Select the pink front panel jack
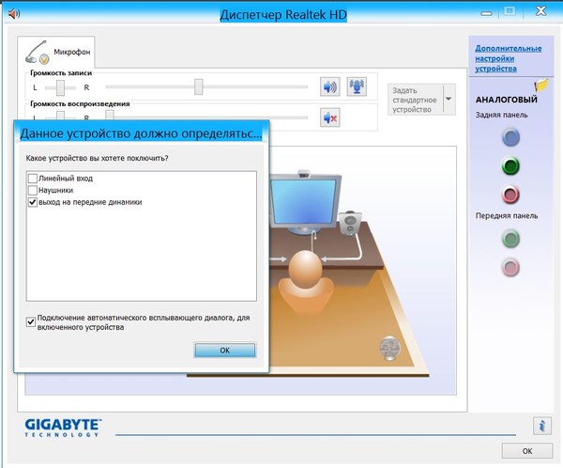563x468 pixels. 510,267
